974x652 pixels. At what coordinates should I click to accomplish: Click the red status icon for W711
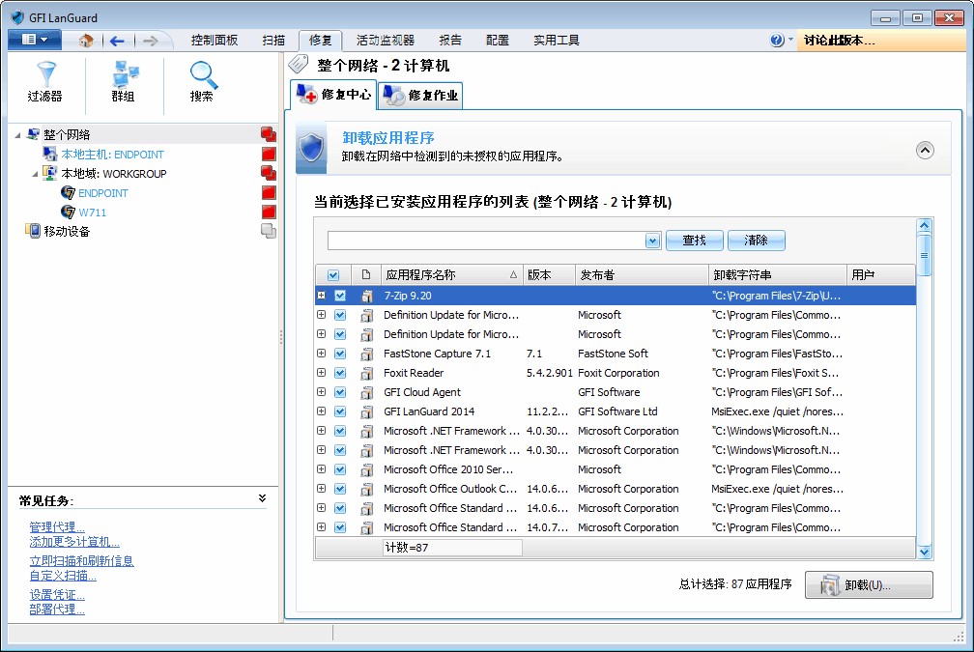tap(269, 212)
